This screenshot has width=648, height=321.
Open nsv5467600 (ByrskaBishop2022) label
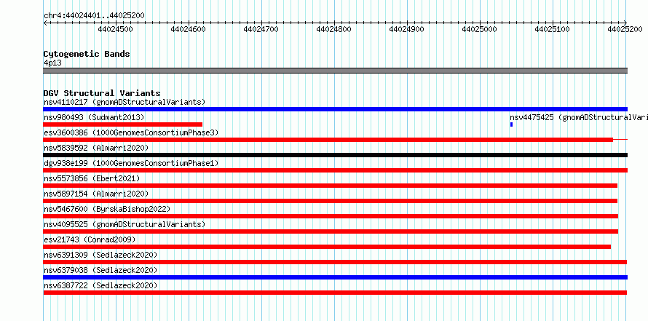[107, 209]
